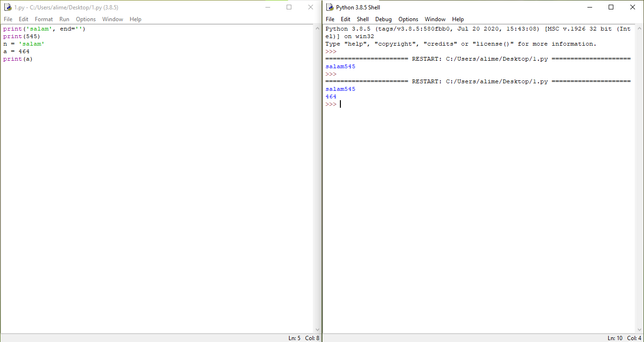
Task: Click code line n = 'salam'
Action: 24,44
